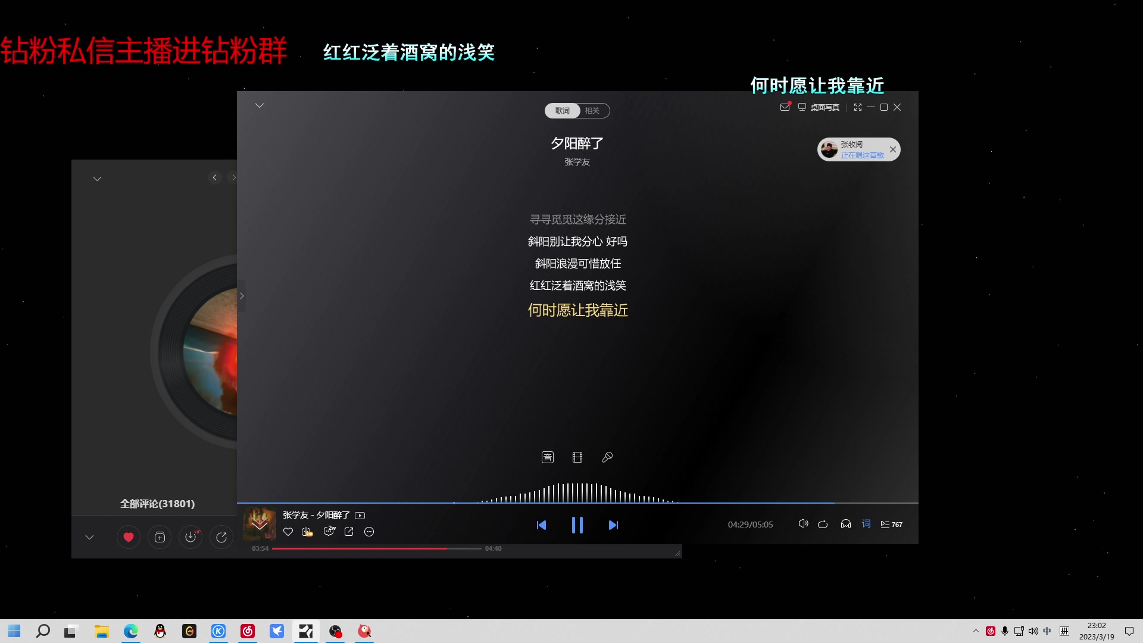Change playback loop mode
This screenshot has width=1143, height=643.
(823, 525)
